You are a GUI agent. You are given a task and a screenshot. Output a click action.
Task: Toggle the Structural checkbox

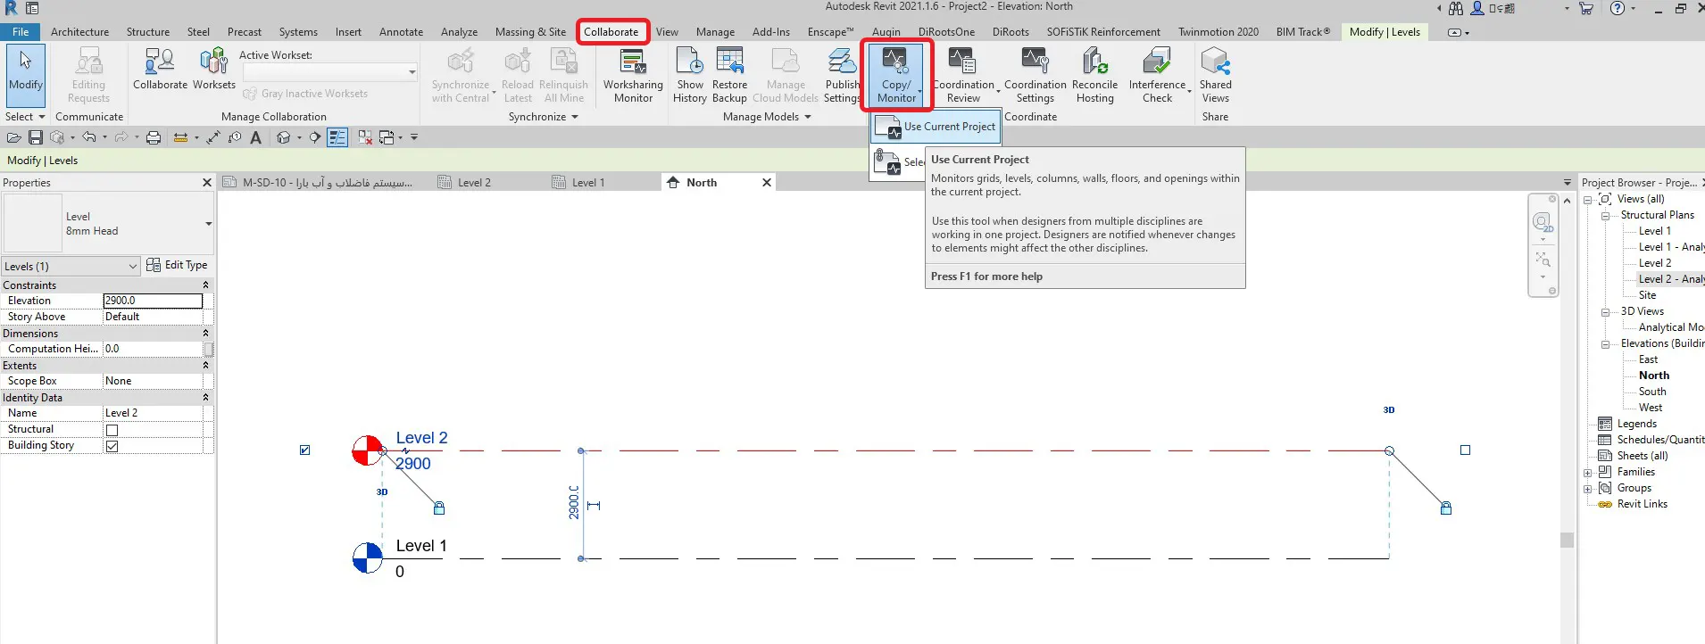pyautogui.click(x=112, y=430)
